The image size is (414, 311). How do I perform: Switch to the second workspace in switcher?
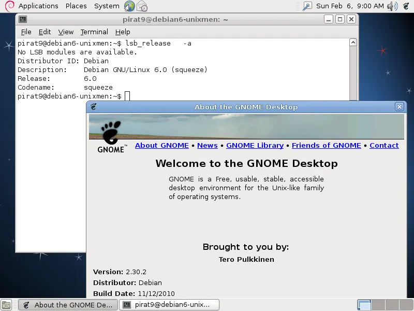point(378,305)
